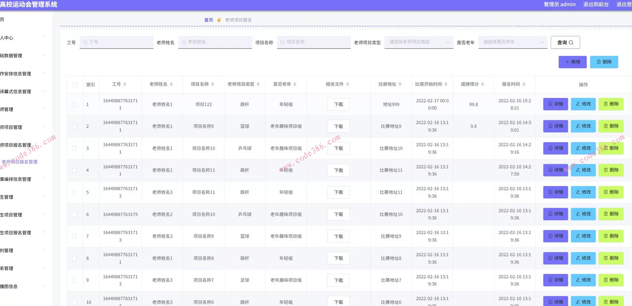Viewport: 632px width, 306px height.
Task: Select the checkbox for row 5
Action: pos(74,192)
